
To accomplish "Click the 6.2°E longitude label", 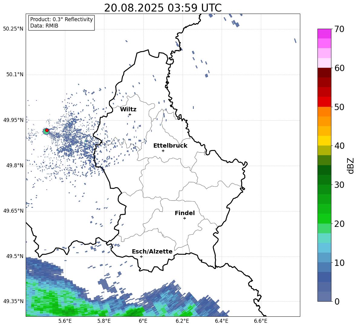I will point(182,321).
